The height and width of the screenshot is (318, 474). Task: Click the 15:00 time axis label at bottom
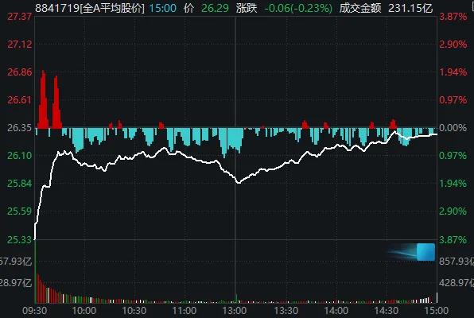pos(436,310)
